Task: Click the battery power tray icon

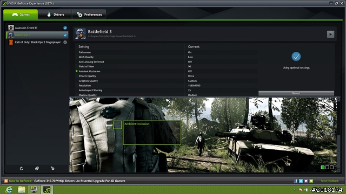Action: (x=306, y=190)
